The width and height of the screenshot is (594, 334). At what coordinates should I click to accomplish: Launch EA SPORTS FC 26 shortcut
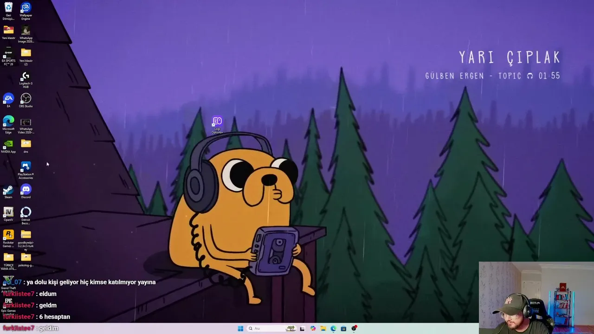pos(8,57)
